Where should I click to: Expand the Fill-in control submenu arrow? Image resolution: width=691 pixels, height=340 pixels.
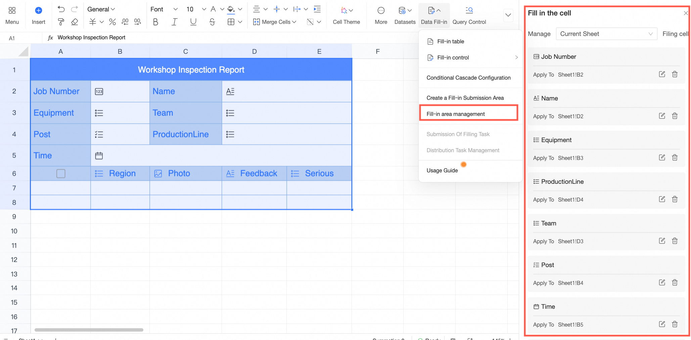point(516,57)
